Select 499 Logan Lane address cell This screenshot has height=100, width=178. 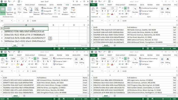click(x=150, y=80)
